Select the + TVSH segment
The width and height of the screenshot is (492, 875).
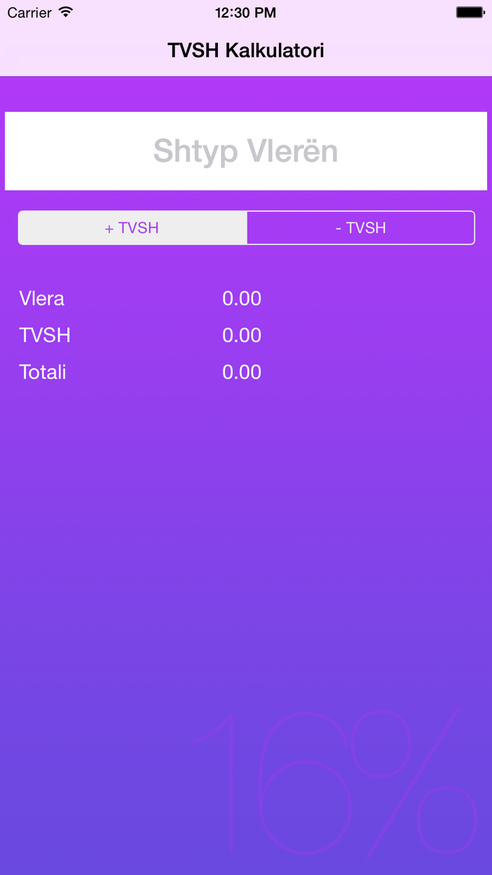point(132,228)
